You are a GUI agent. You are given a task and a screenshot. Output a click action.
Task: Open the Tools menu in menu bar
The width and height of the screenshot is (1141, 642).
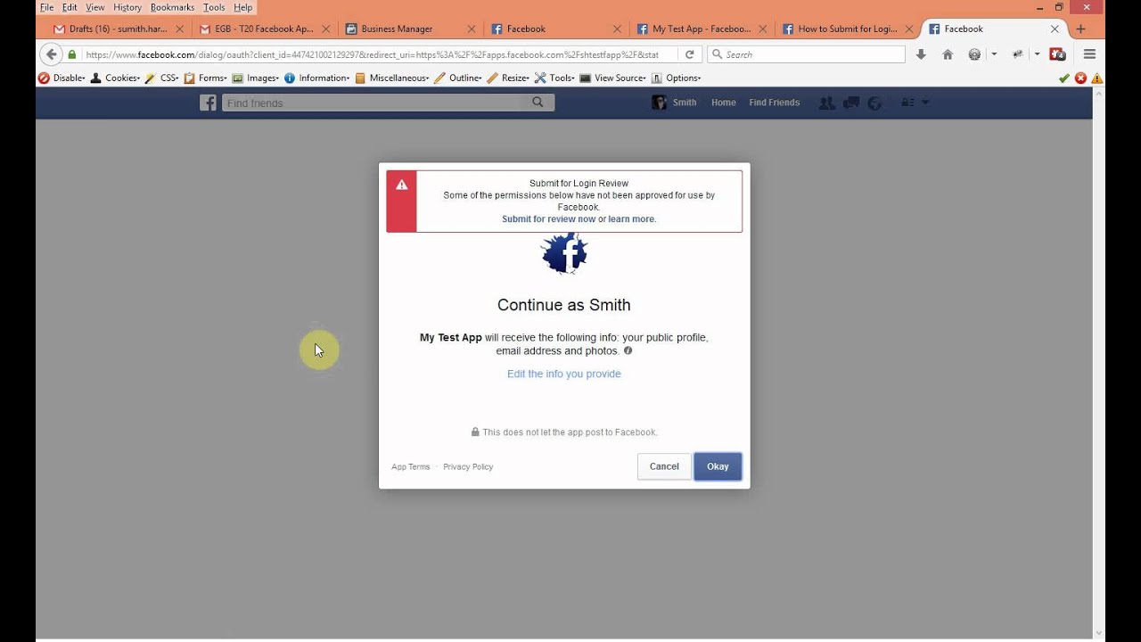tap(214, 7)
